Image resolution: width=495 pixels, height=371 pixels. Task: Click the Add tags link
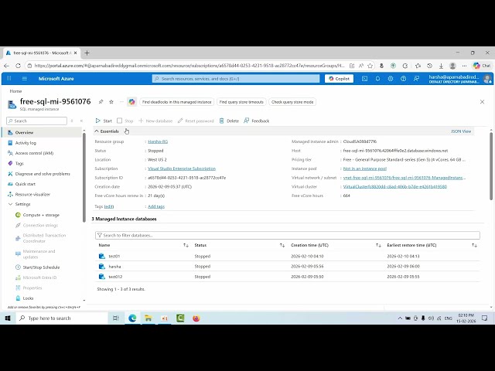[x=156, y=206]
